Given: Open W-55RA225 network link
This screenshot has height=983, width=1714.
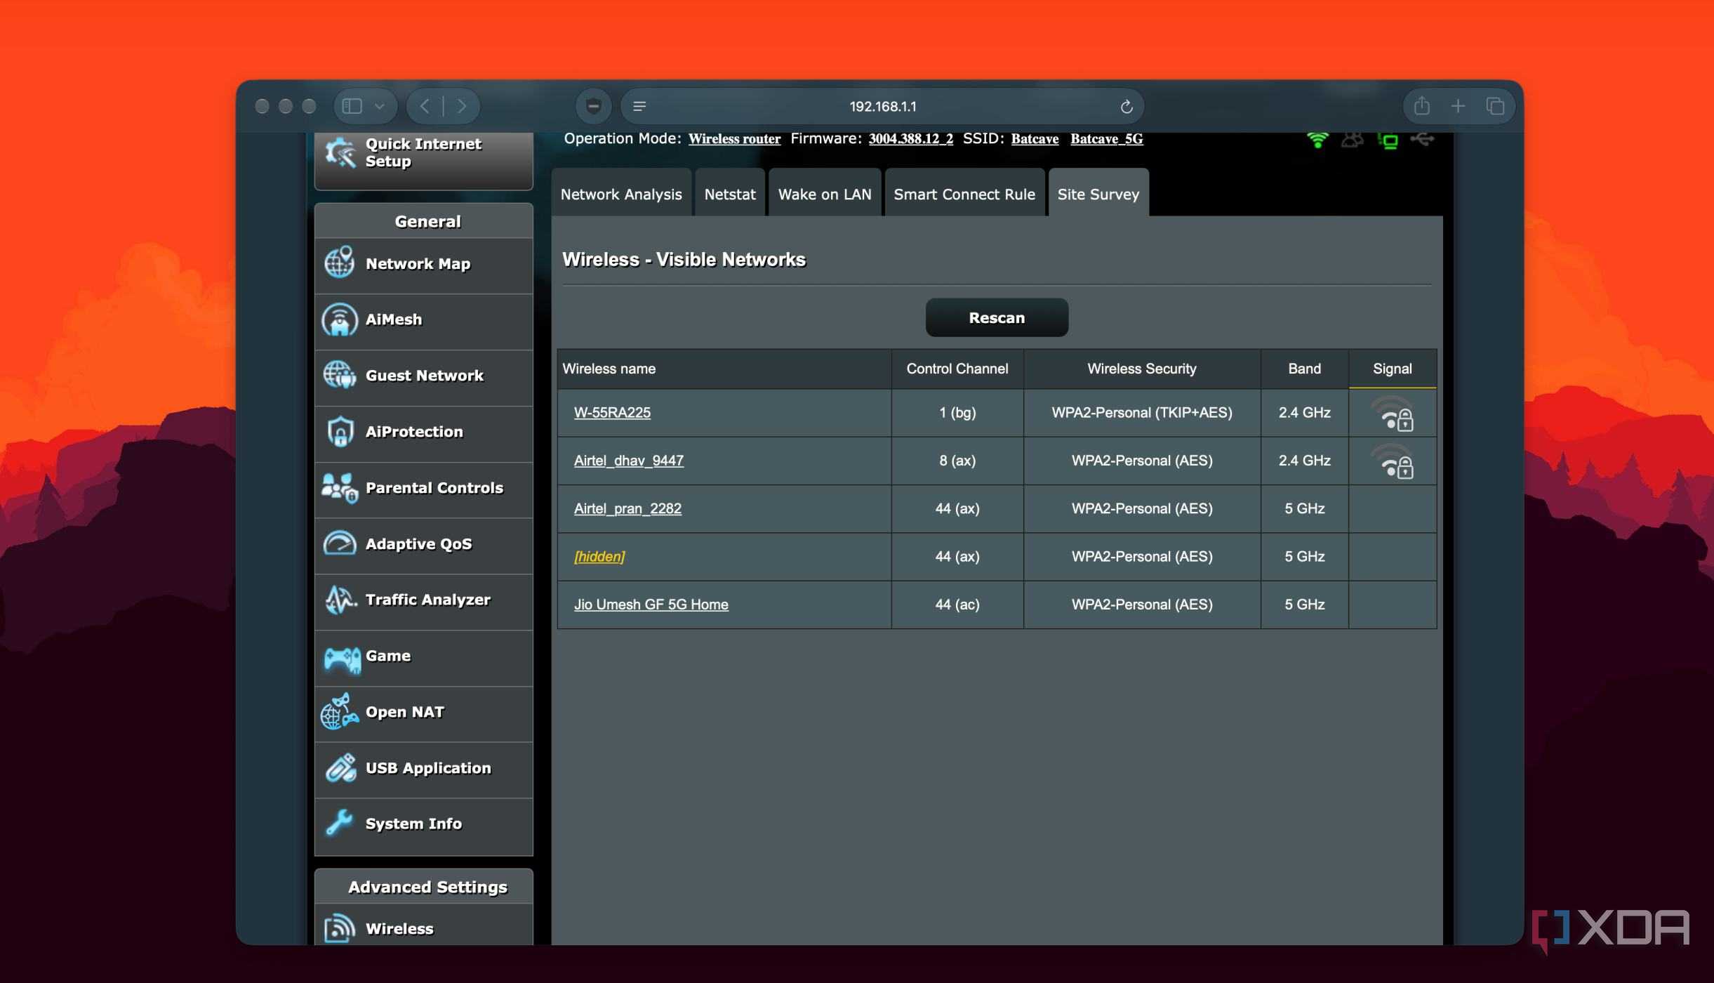Looking at the screenshot, I should pos(612,413).
